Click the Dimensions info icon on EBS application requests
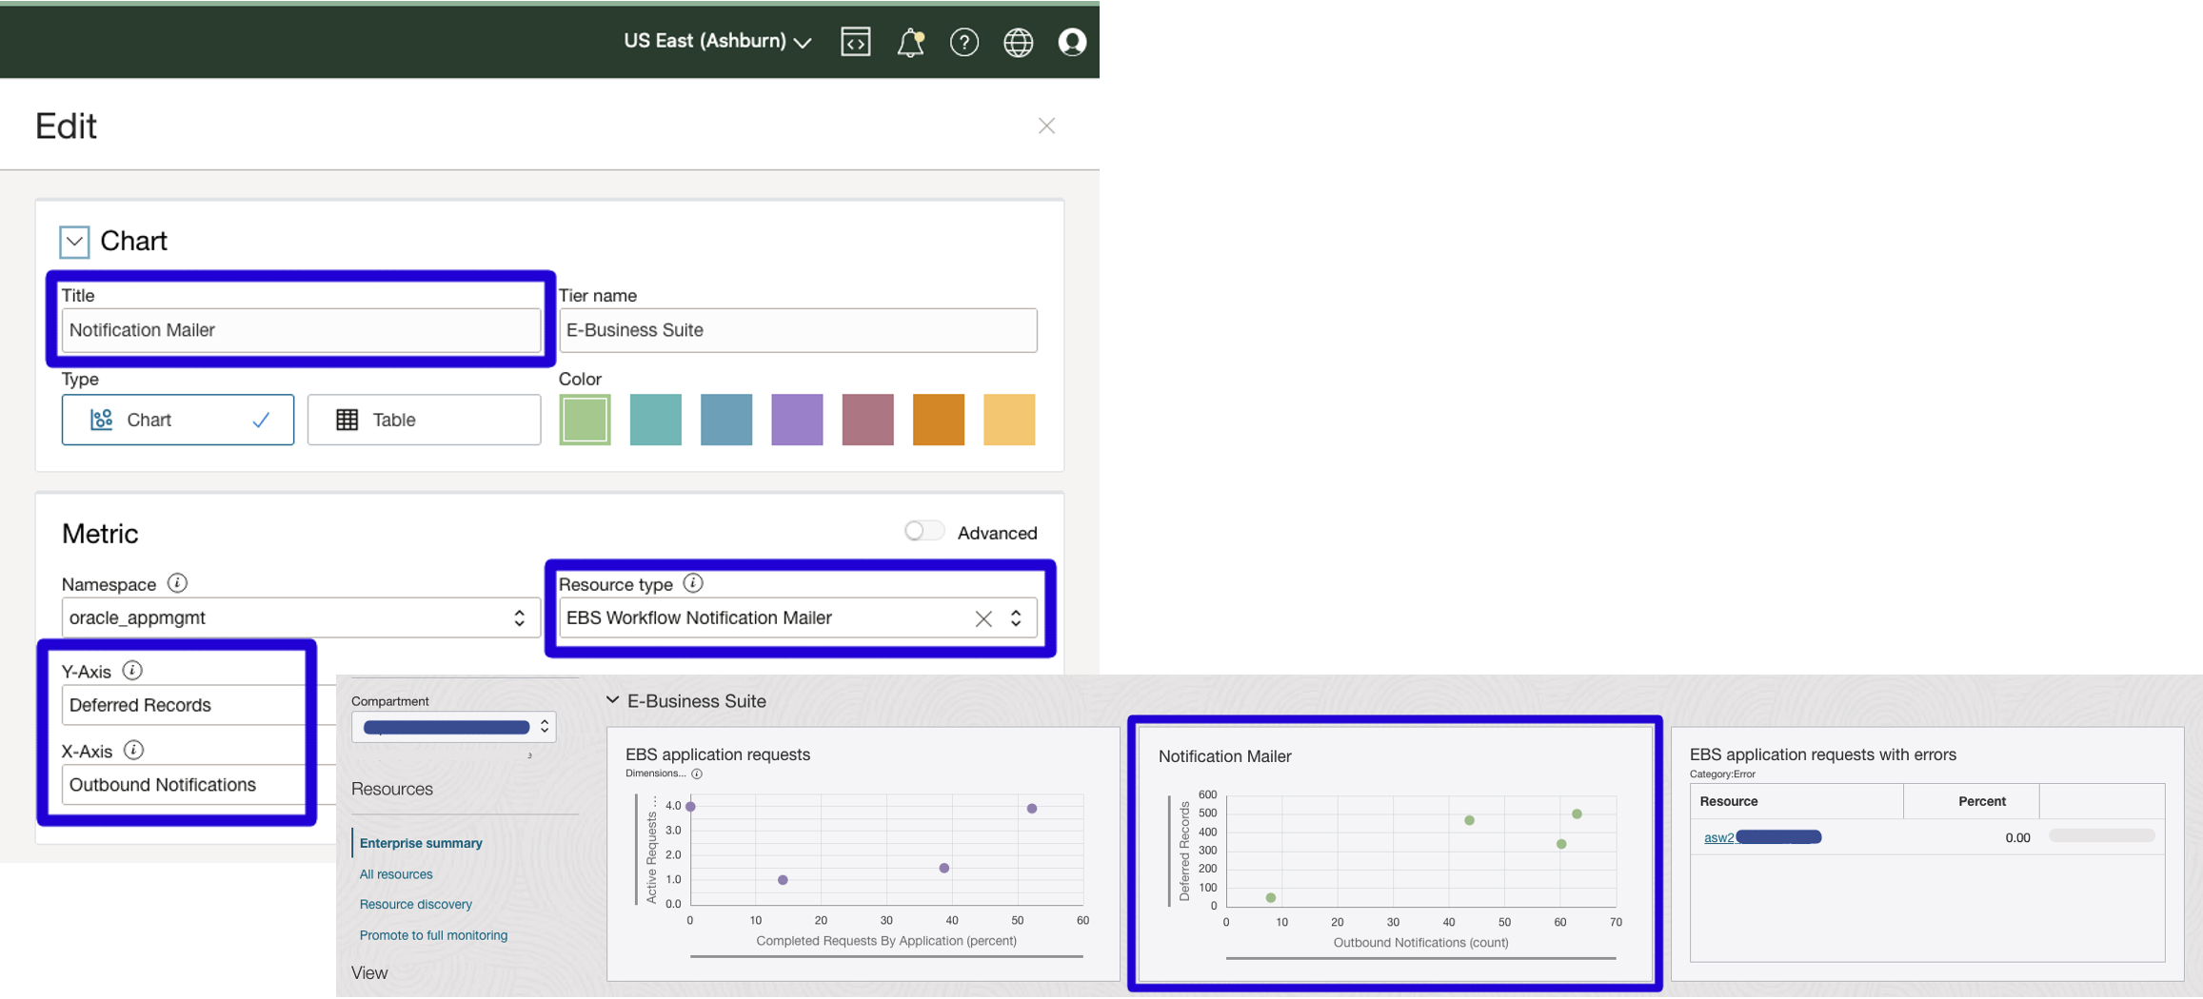Image resolution: width=2203 pixels, height=999 pixels. [697, 773]
